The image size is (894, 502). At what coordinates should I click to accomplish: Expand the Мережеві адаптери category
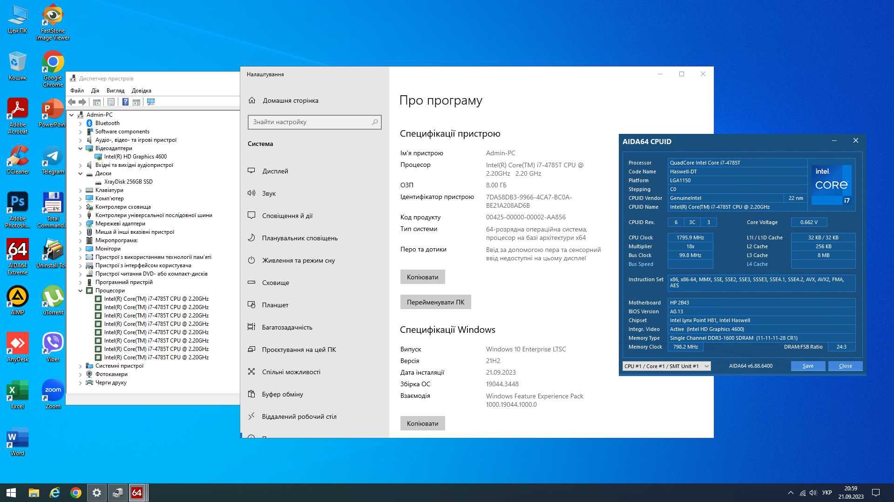(80, 224)
